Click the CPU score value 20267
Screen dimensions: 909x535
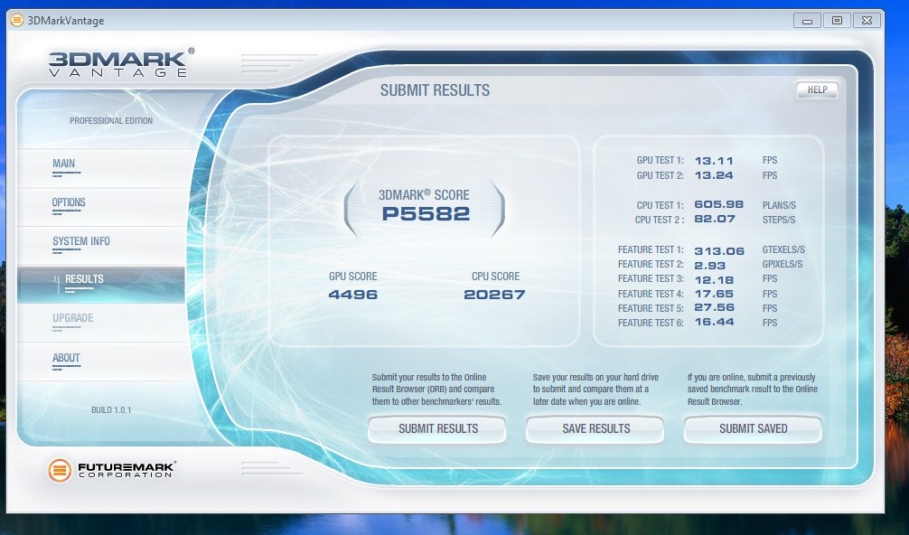pos(494,295)
